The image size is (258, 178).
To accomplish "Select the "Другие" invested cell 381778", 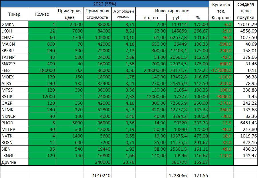I will [x=177, y=162].
